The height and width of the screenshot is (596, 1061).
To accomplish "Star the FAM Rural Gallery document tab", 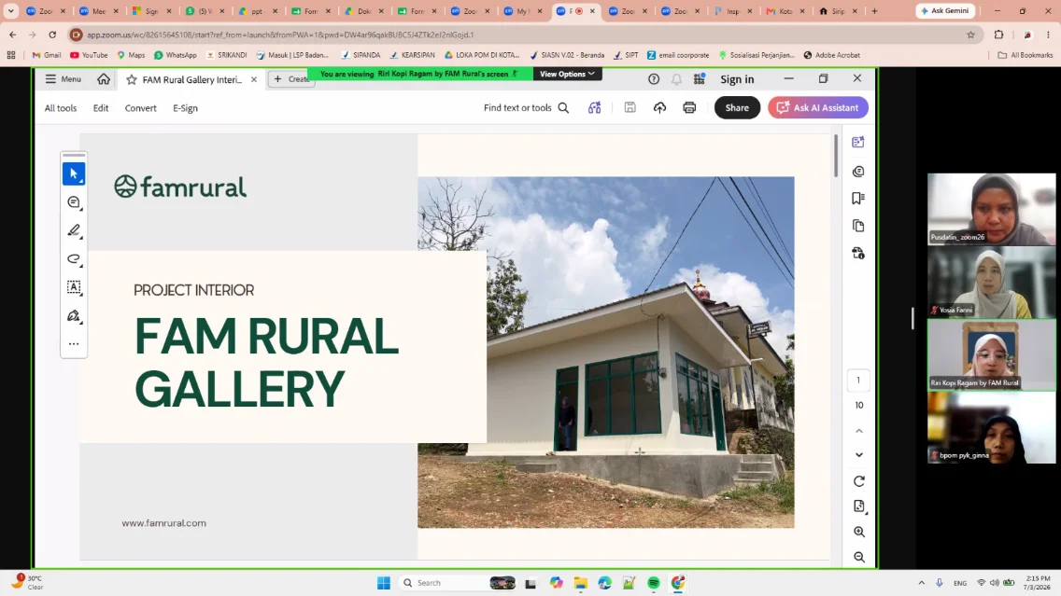I will pos(132,79).
